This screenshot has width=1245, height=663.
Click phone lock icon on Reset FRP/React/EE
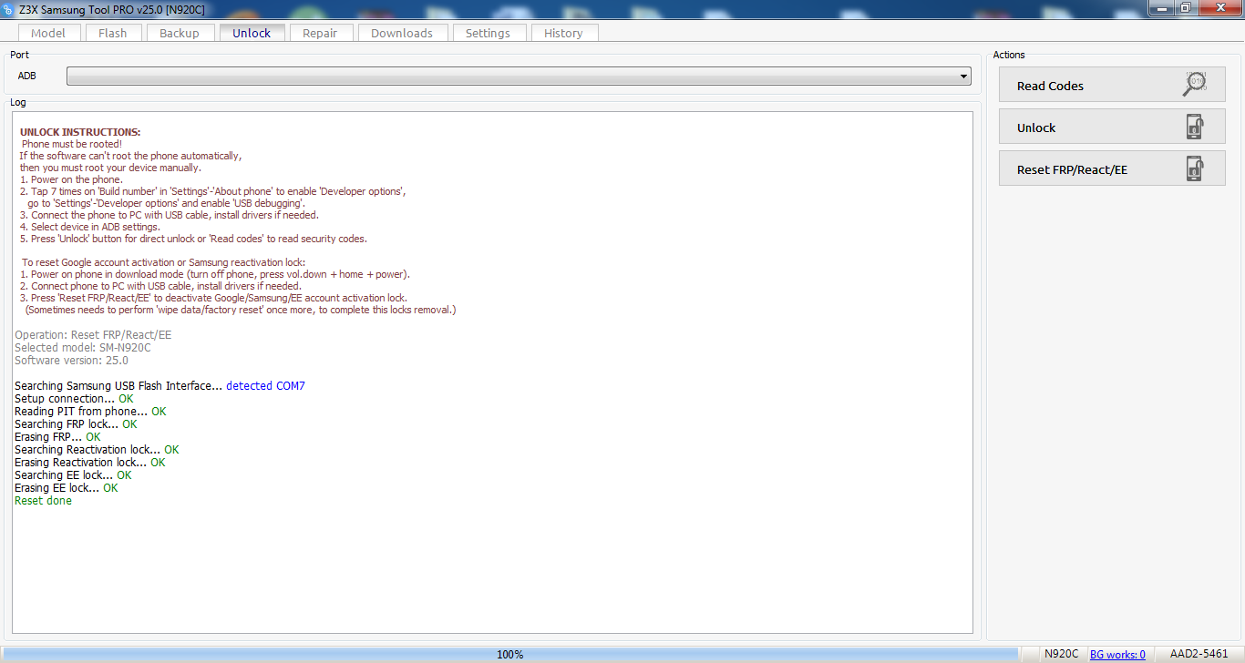click(x=1195, y=168)
